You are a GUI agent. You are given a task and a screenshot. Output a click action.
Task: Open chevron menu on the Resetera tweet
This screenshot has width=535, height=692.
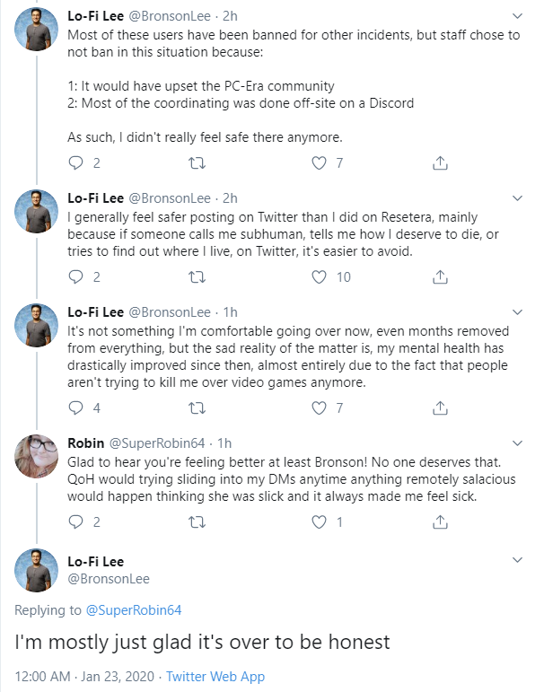pos(517,198)
